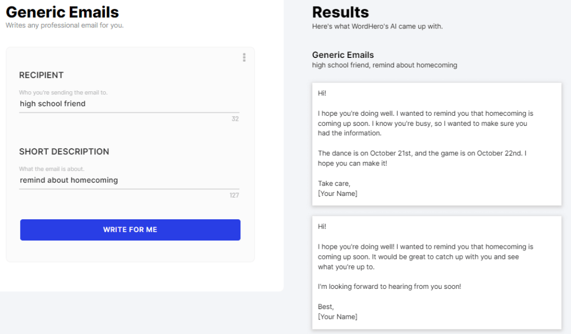Click the description character counter showing 127

[234, 195]
